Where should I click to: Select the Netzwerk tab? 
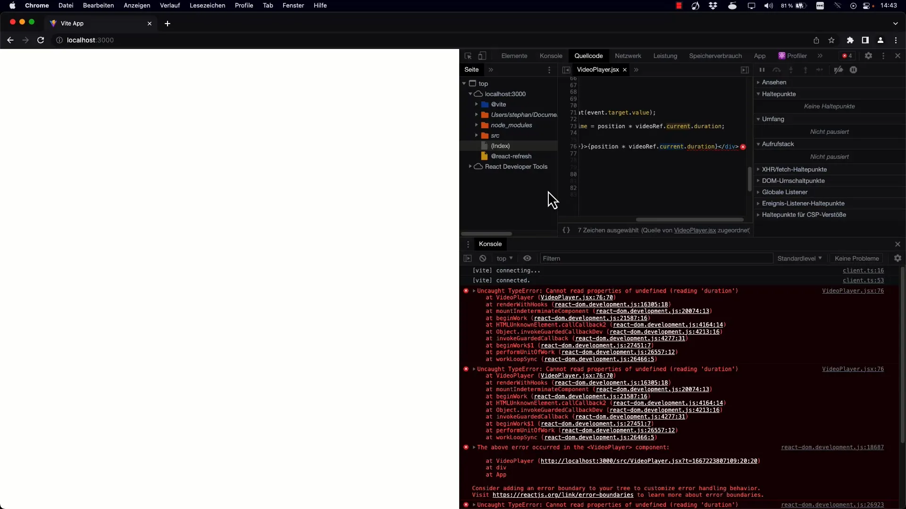click(628, 56)
